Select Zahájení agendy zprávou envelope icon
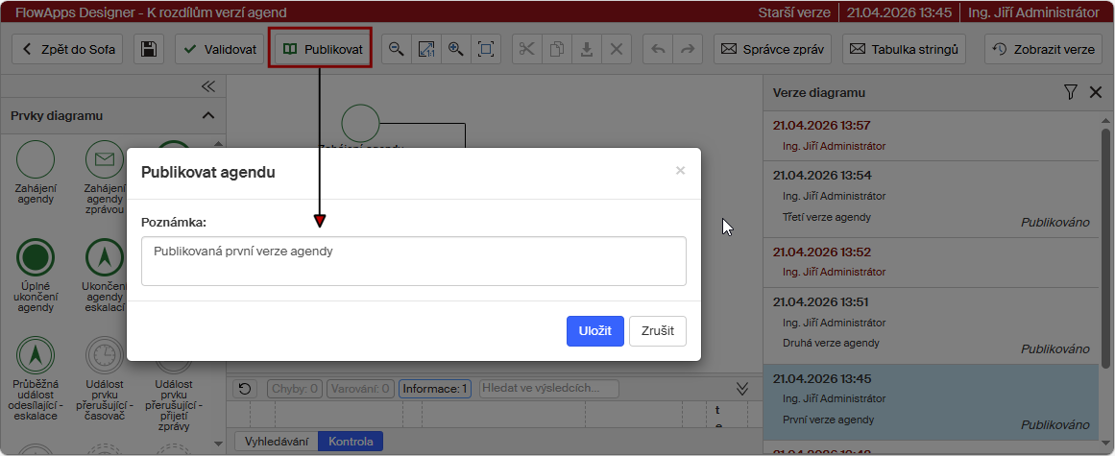Image resolution: width=1115 pixels, height=456 pixels. [x=105, y=159]
